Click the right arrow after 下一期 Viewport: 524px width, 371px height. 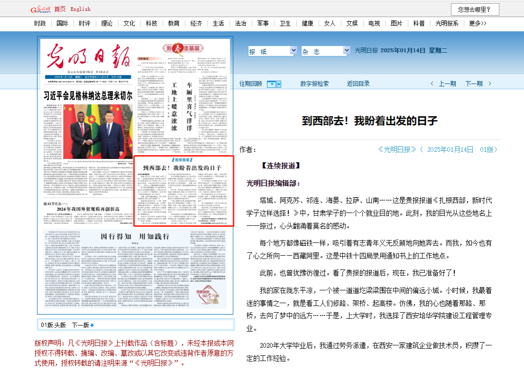coord(490,84)
